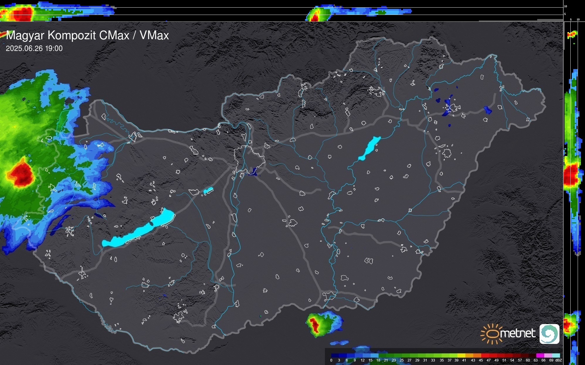Click the 'dBZ' unit label in the legend
585x365 pixels.
point(558,360)
